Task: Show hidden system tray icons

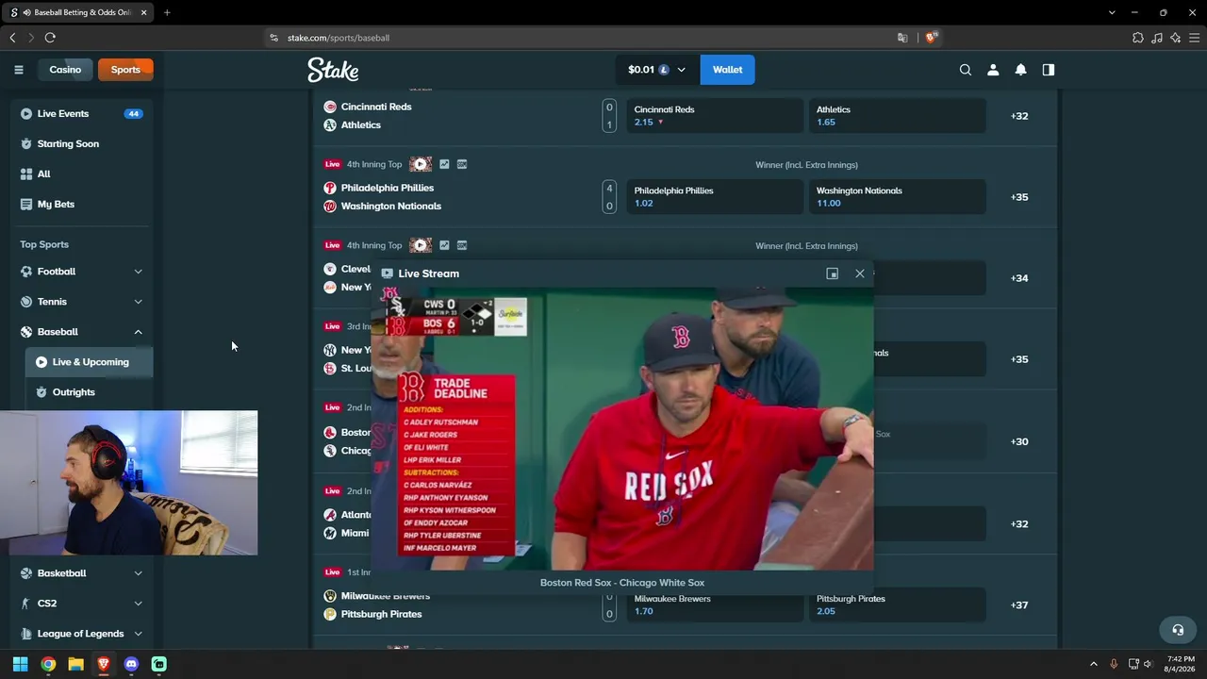Action: point(1094,664)
